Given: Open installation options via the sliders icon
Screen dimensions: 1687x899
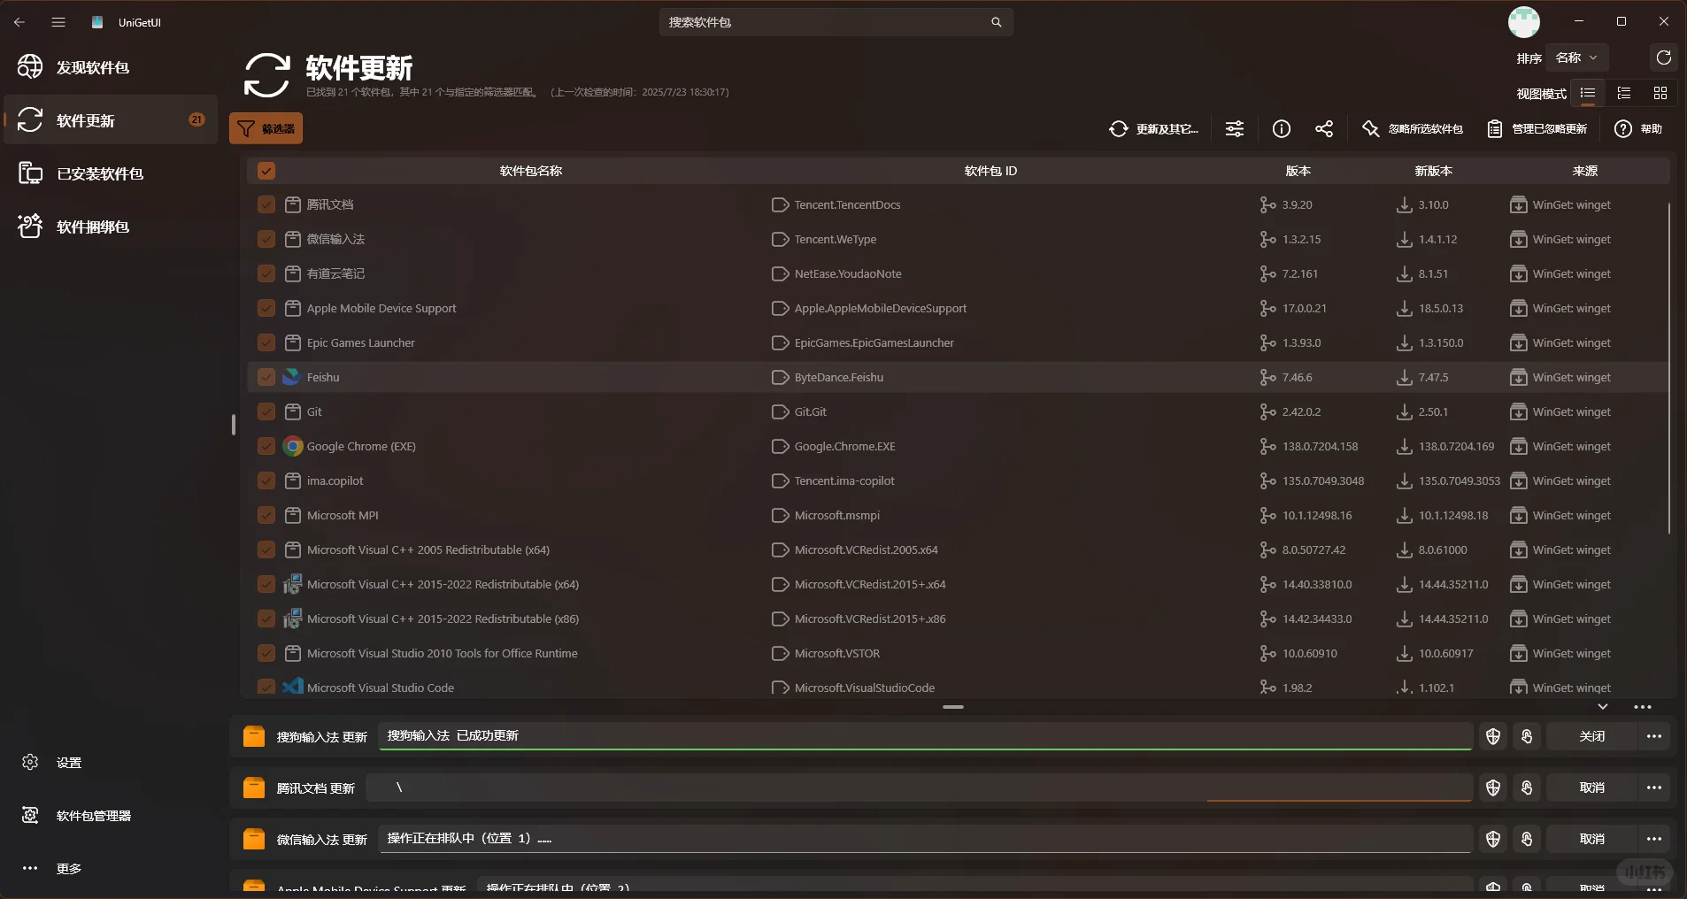Looking at the screenshot, I should (1235, 129).
